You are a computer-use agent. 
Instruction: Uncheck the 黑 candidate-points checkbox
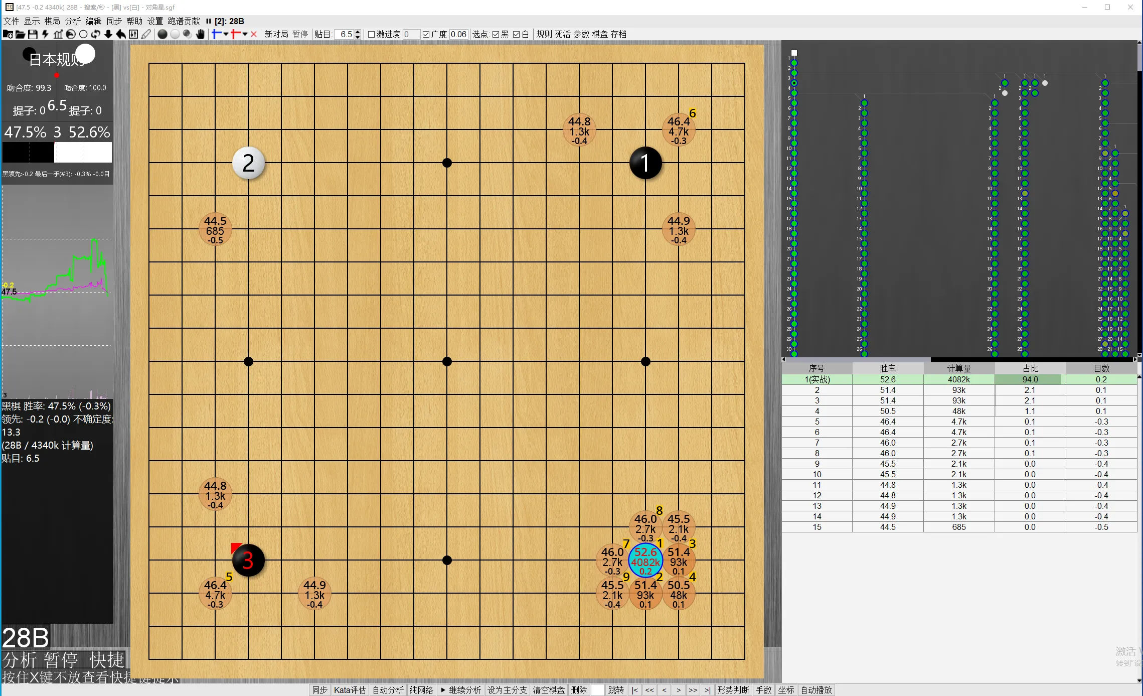[x=496, y=34]
